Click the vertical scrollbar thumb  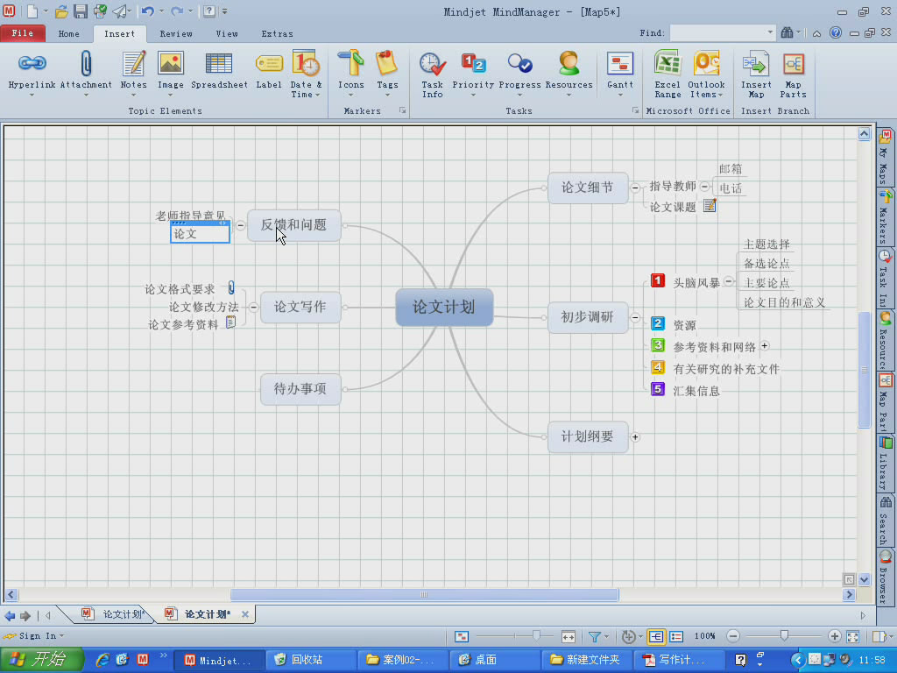pos(864,369)
